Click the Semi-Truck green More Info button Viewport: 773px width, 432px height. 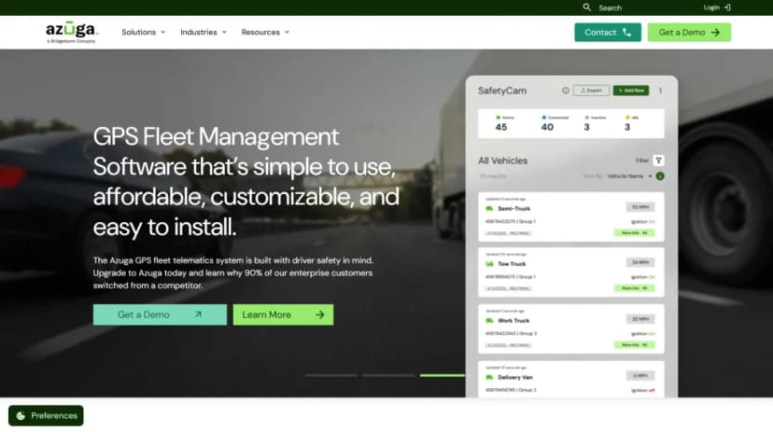coord(635,233)
